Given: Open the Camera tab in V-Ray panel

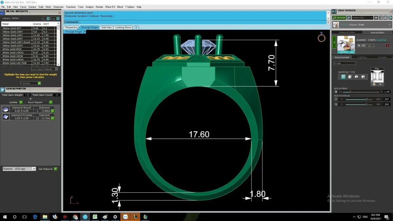Looking at the screenshot, I should tap(382, 57).
